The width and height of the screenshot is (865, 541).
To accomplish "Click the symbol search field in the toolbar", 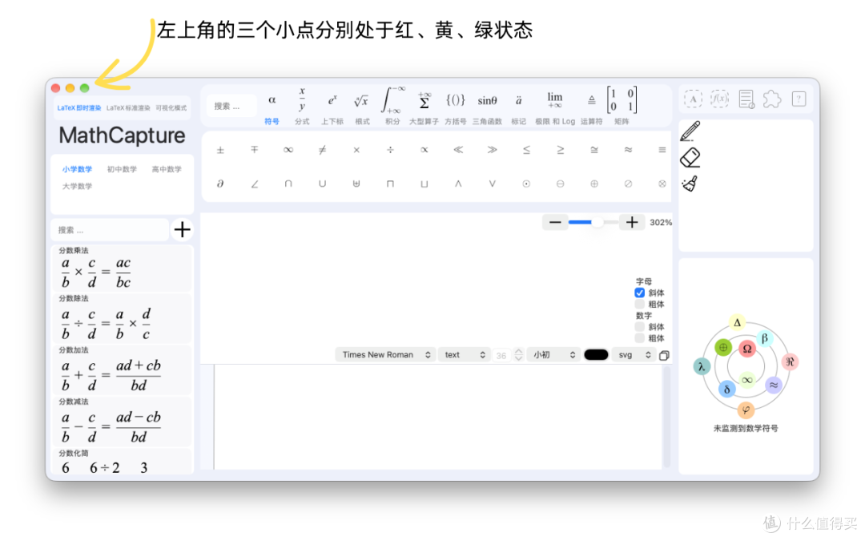I will pos(231,106).
